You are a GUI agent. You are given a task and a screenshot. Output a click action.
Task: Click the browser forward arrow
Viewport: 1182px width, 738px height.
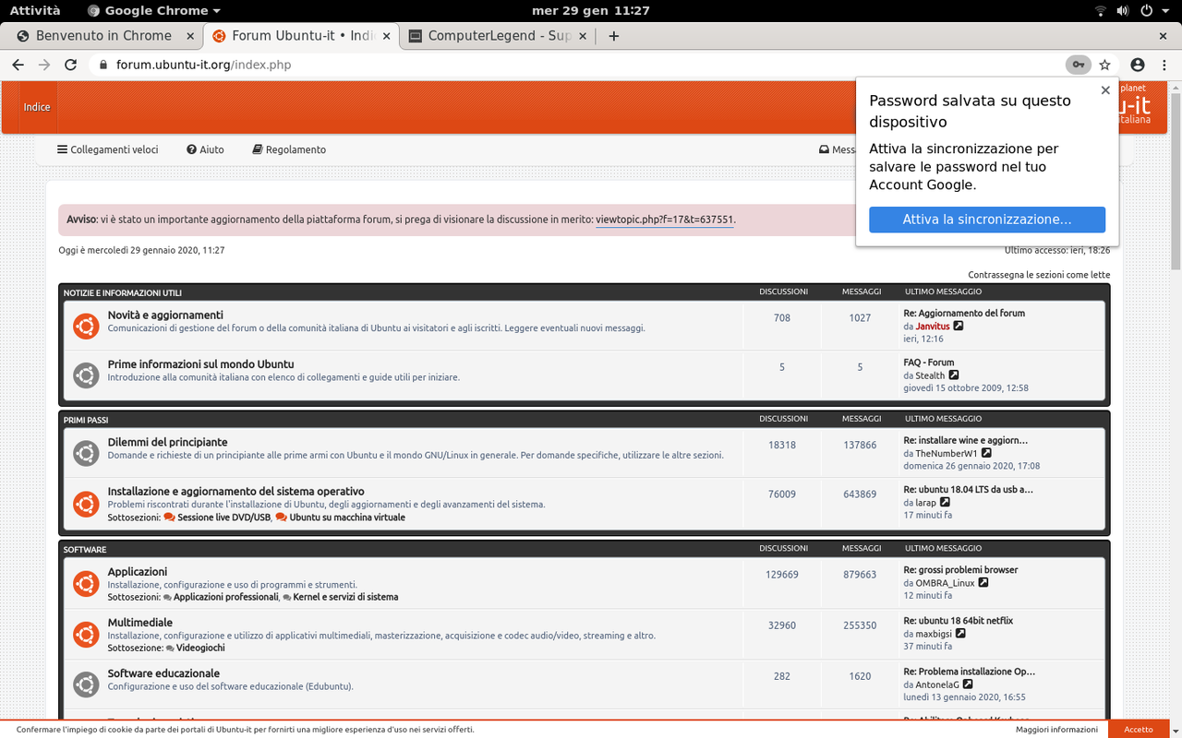(44, 65)
